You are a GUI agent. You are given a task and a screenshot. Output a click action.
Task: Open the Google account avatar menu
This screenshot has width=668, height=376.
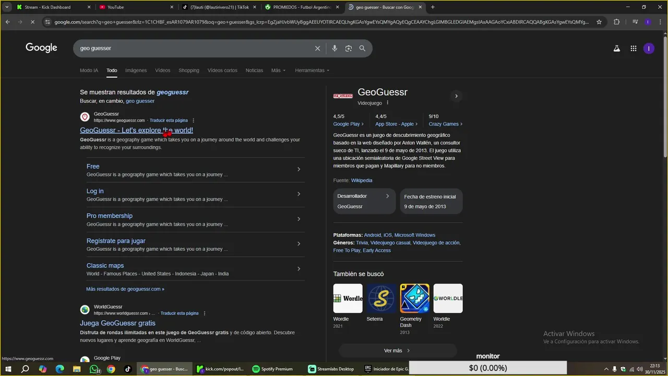[649, 49]
